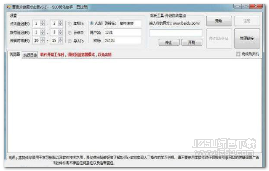Click the 密码 input field
The image size is (269, 171).
pos(122,40)
